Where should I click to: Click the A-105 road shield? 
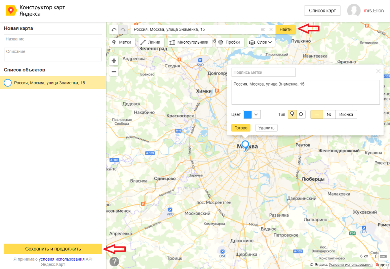coord(298,251)
